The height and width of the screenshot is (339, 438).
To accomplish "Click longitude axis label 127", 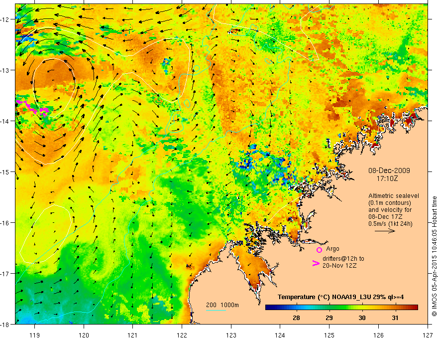I will coord(428,335).
